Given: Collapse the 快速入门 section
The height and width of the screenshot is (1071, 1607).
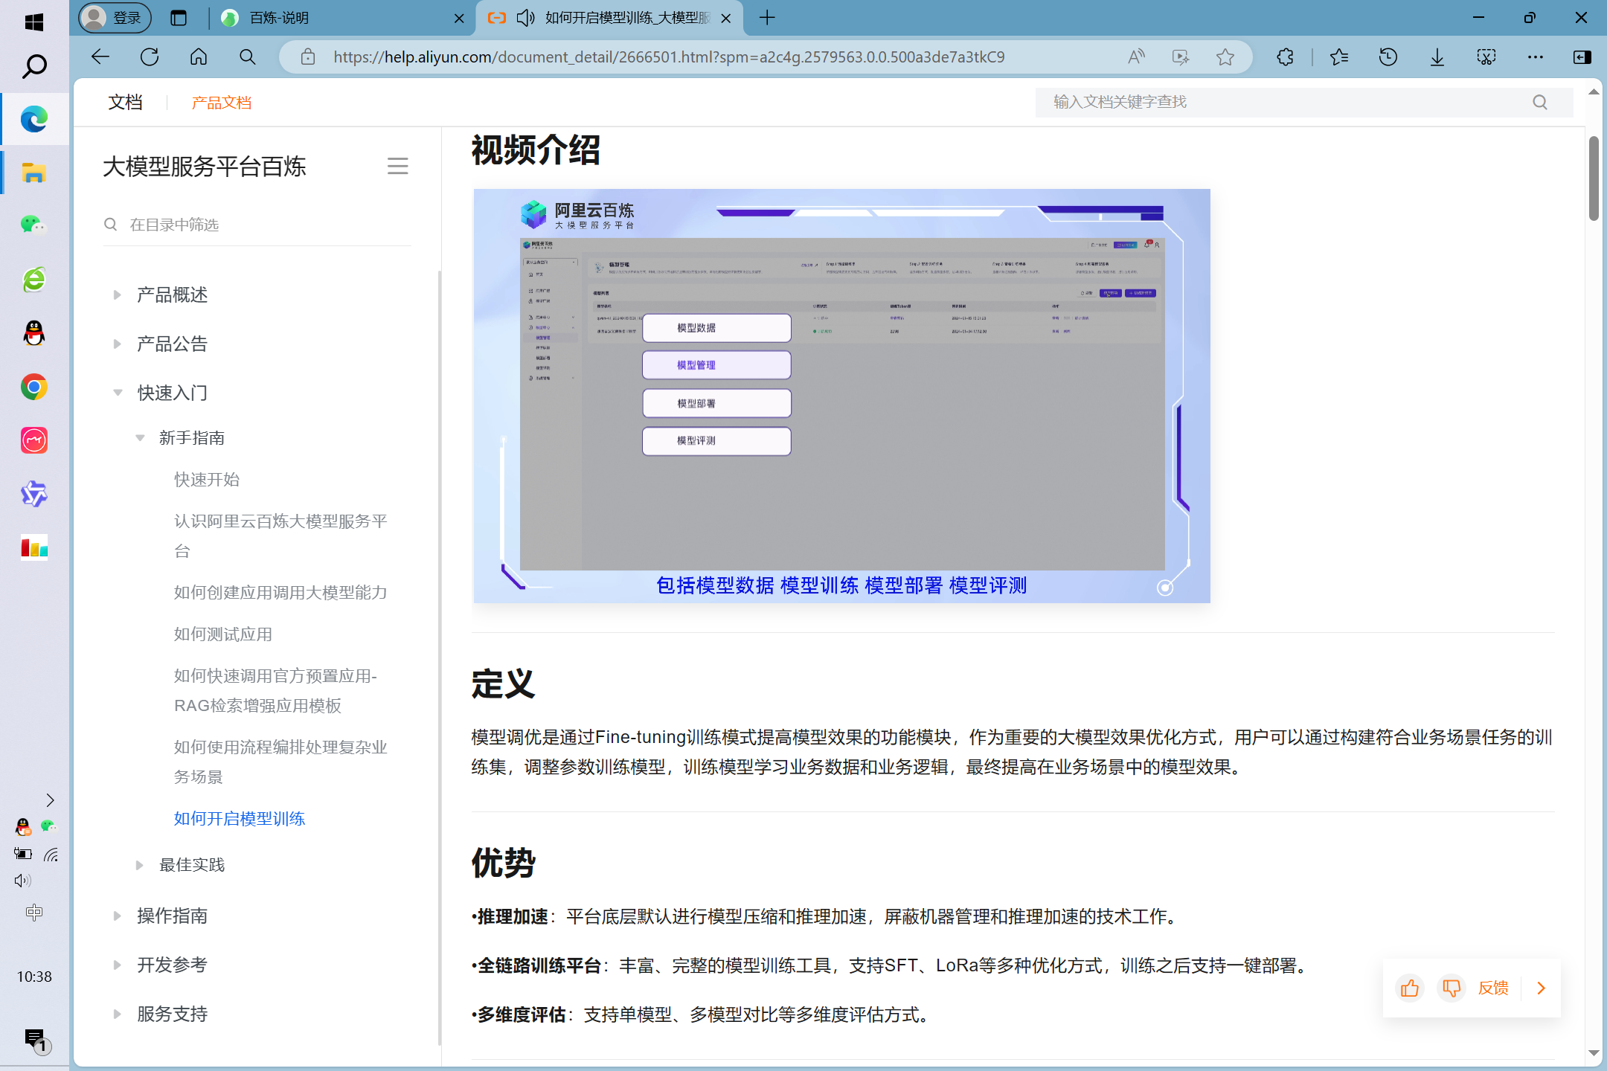Looking at the screenshot, I should 117,393.
